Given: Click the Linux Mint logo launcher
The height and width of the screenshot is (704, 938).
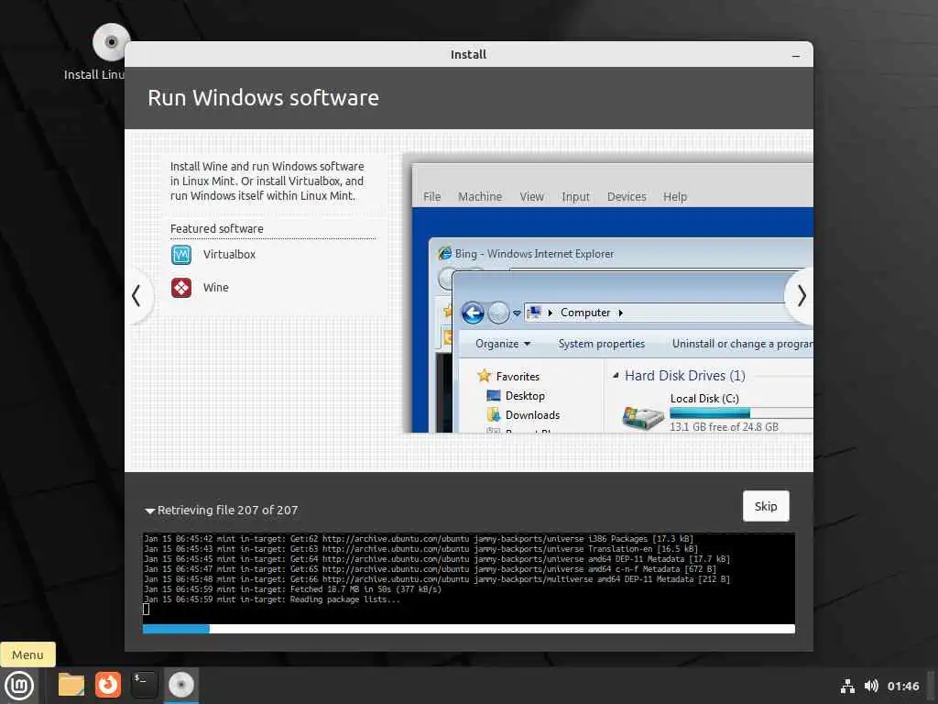Looking at the screenshot, I should click(19, 686).
